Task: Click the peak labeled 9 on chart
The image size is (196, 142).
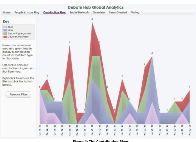Action: point(92,19)
